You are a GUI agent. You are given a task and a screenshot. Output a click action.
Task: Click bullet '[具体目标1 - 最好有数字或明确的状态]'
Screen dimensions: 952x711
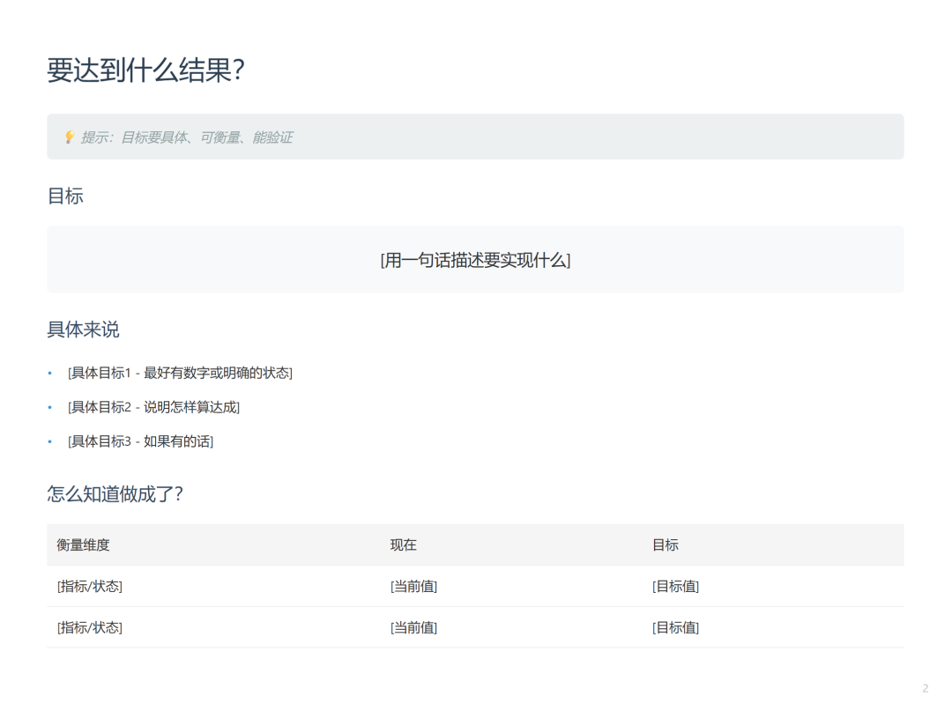click(181, 373)
